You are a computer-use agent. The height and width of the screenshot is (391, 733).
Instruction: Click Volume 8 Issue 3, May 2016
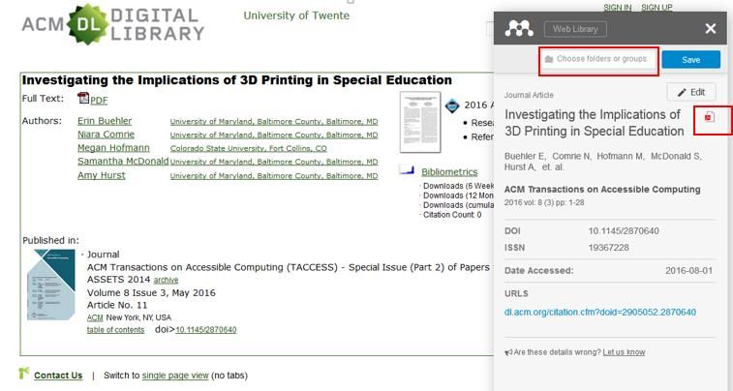click(x=151, y=293)
